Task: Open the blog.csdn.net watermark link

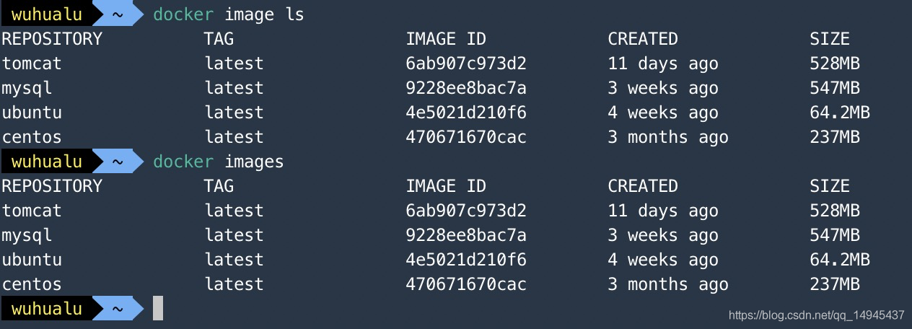Action: click(x=816, y=315)
